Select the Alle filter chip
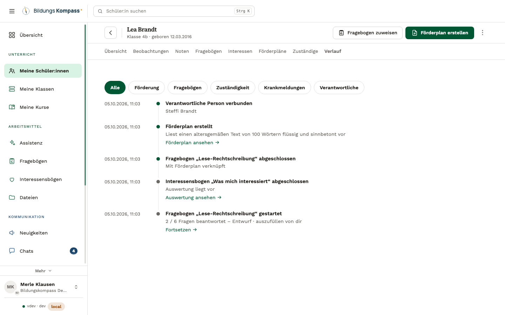505x315 pixels. [x=115, y=87]
